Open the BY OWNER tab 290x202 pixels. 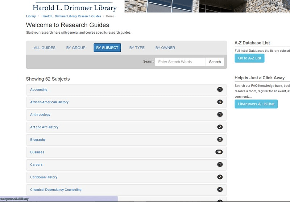click(165, 48)
